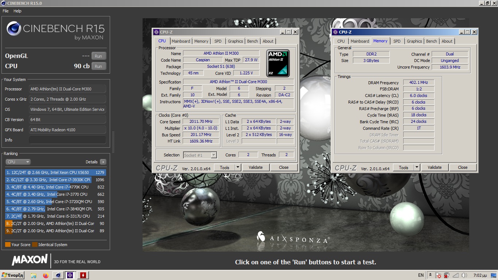Click the AMD Athlon II processor logo

[x=278, y=63]
